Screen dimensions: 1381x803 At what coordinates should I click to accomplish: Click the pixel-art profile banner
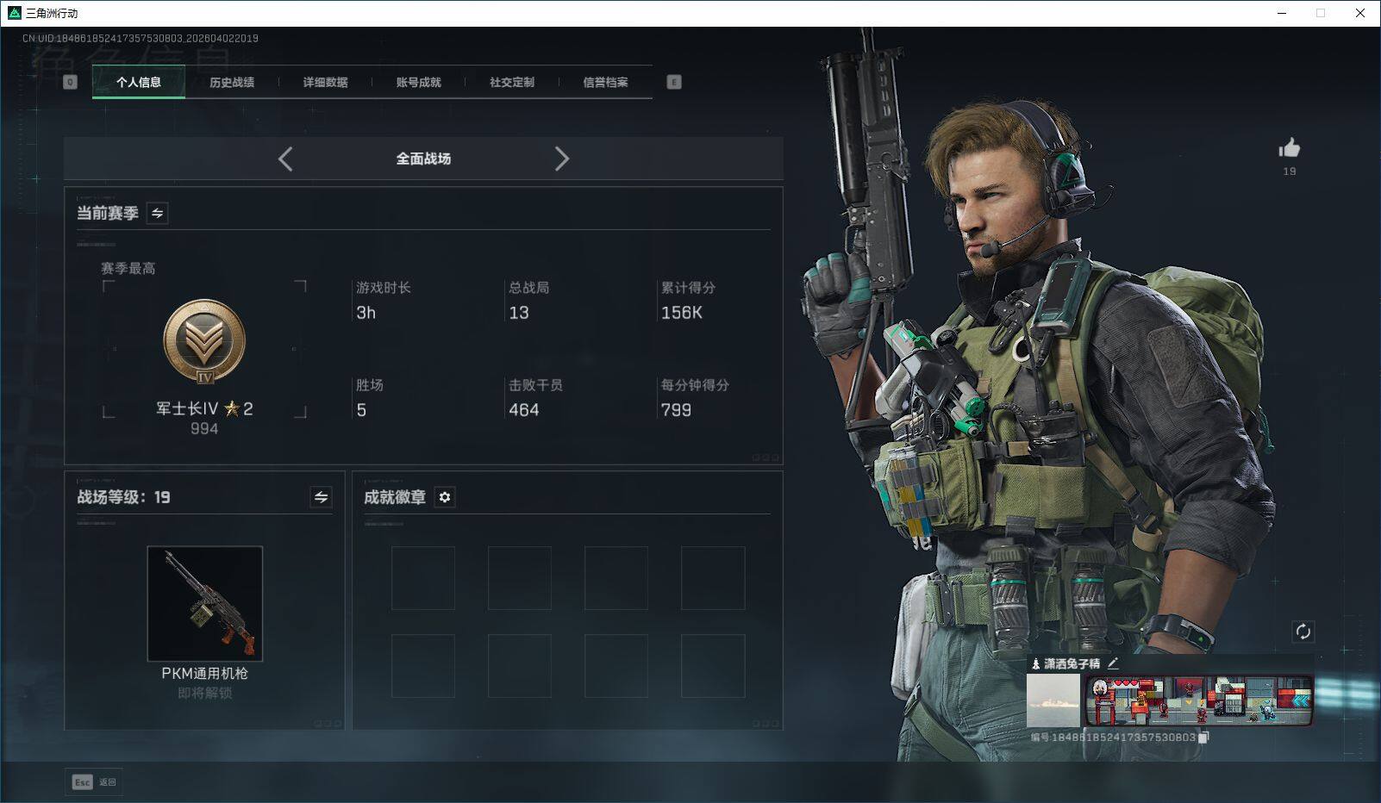point(1199,700)
